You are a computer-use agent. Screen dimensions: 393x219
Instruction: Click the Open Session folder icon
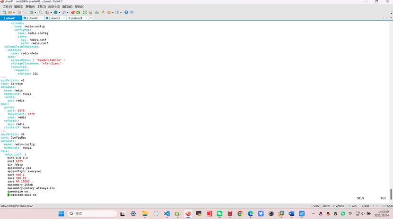(x=10, y=12)
